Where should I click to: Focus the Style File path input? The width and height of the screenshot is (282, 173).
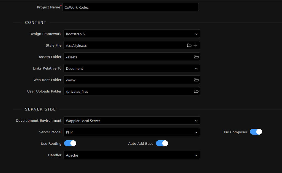124,46
